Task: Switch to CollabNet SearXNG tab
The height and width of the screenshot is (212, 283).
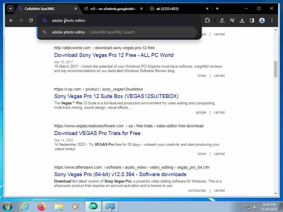Action: point(47,9)
